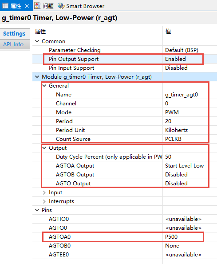The height and width of the screenshot is (264, 217).
Task: Select the AGTOB Output property
Action: (x=75, y=175)
